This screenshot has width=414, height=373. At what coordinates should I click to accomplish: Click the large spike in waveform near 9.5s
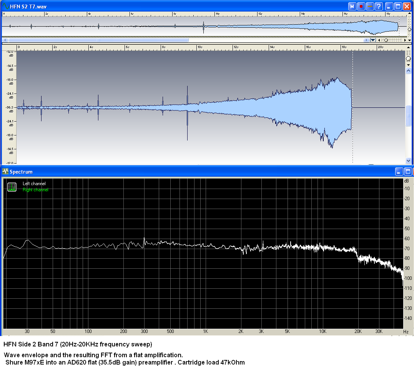(x=188, y=113)
